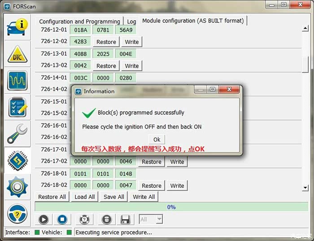The width and height of the screenshot is (314, 241).
Task: Open the checklist tests section
Action: [x=17, y=107]
